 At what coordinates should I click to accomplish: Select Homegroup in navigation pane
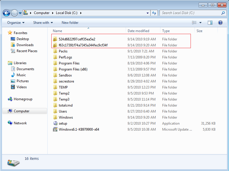click(23, 99)
